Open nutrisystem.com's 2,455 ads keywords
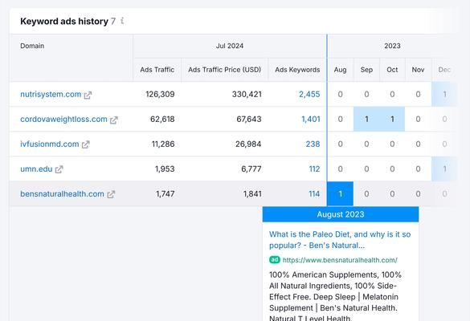 pyautogui.click(x=309, y=95)
